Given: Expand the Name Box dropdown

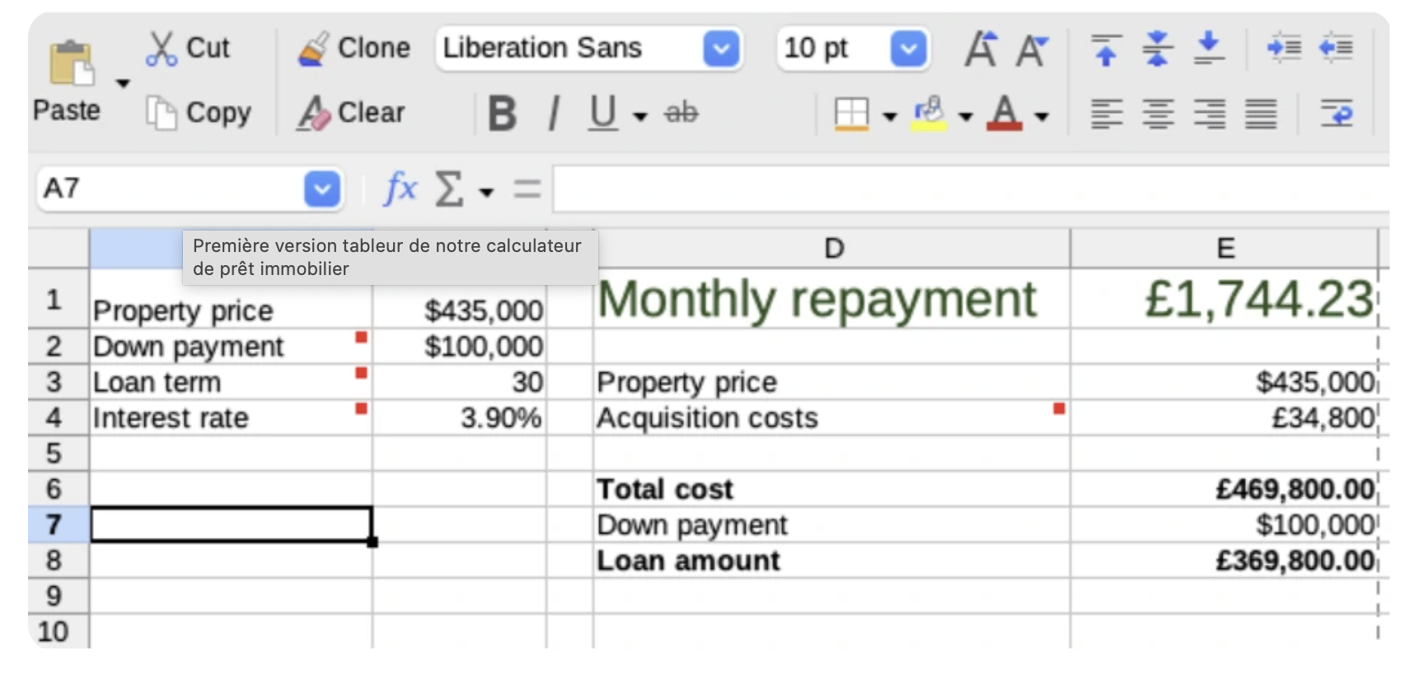Looking at the screenshot, I should (x=321, y=189).
